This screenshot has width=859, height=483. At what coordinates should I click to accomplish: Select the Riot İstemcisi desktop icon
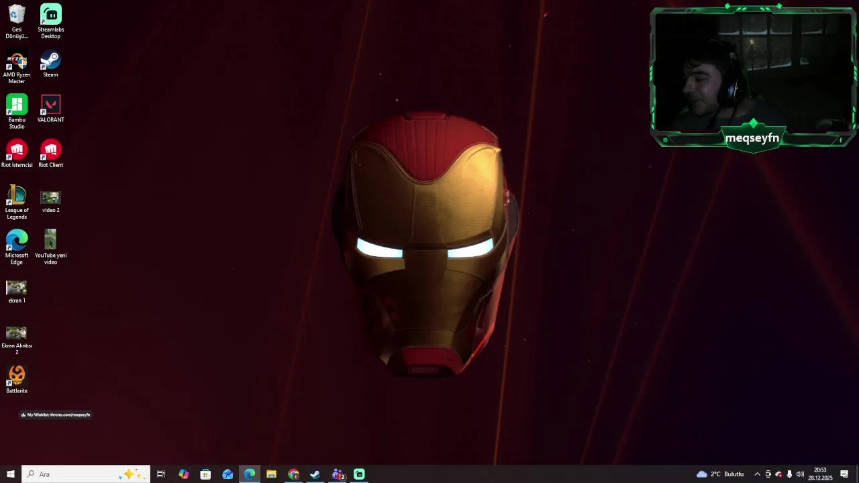click(17, 154)
